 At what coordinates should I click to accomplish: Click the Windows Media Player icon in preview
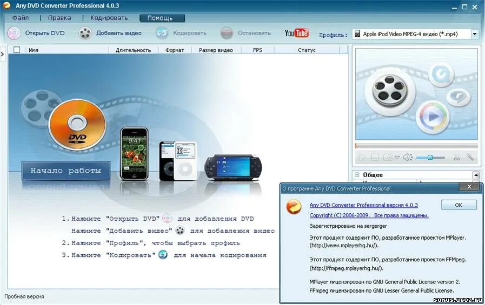click(x=433, y=117)
